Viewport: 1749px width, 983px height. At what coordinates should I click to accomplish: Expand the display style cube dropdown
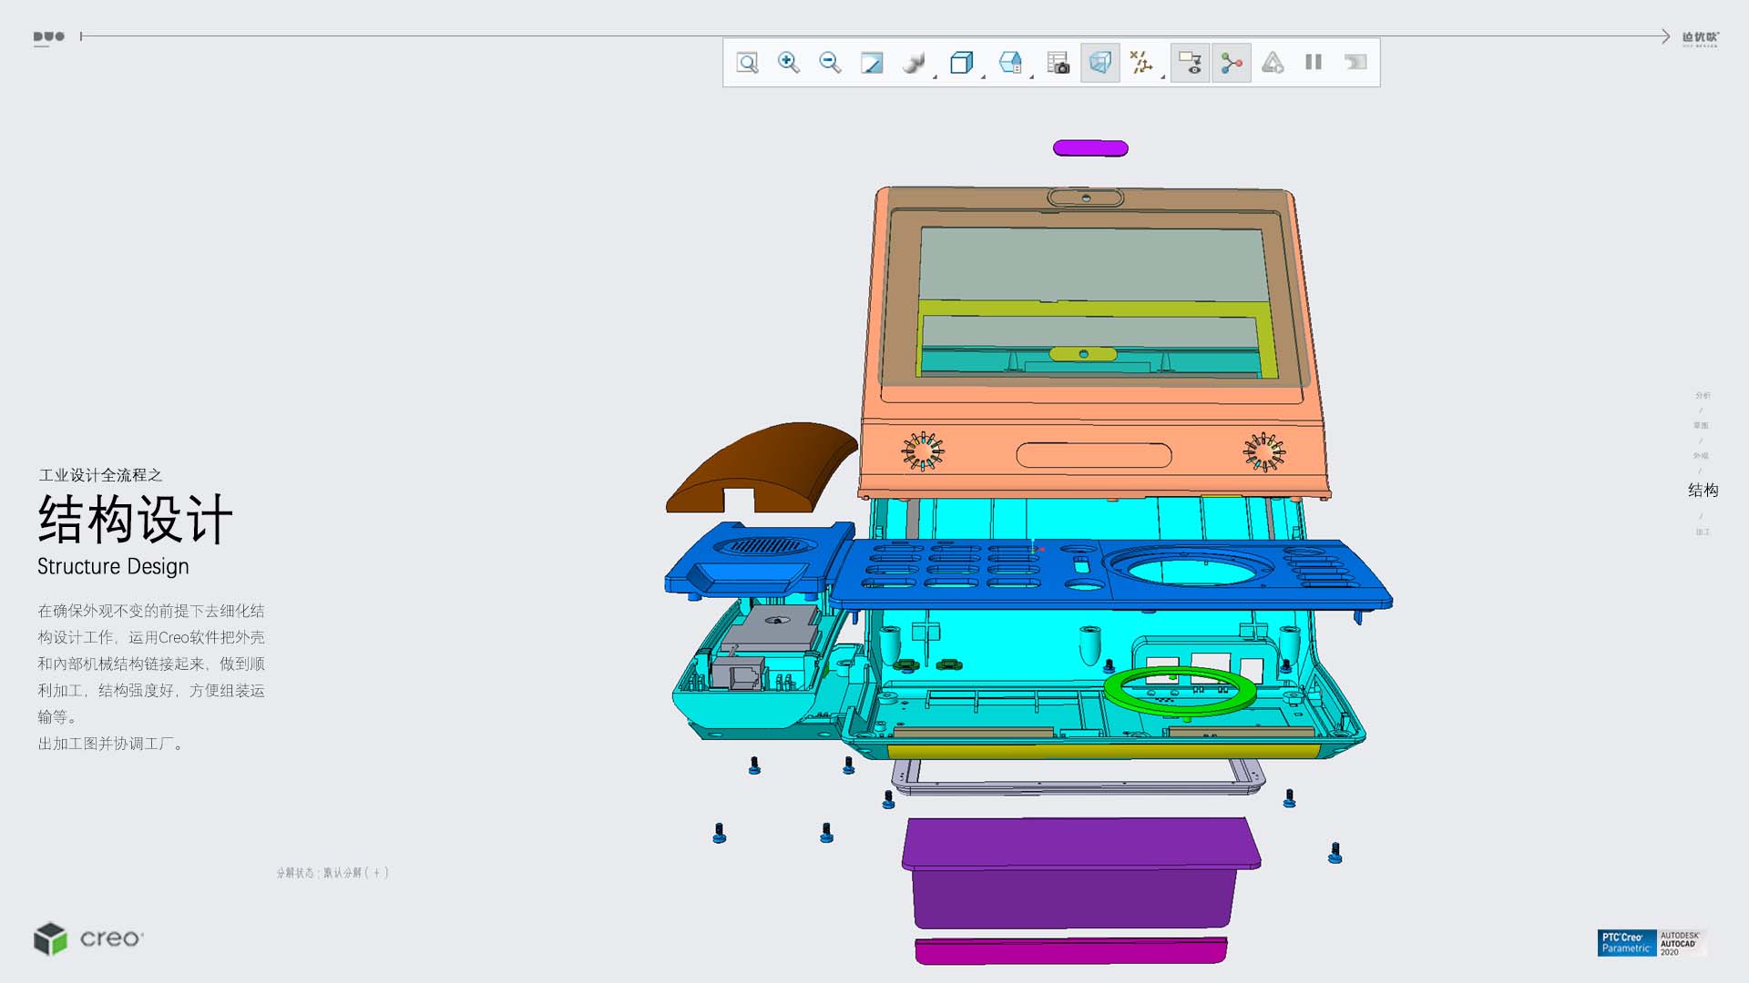[x=984, y=76]
